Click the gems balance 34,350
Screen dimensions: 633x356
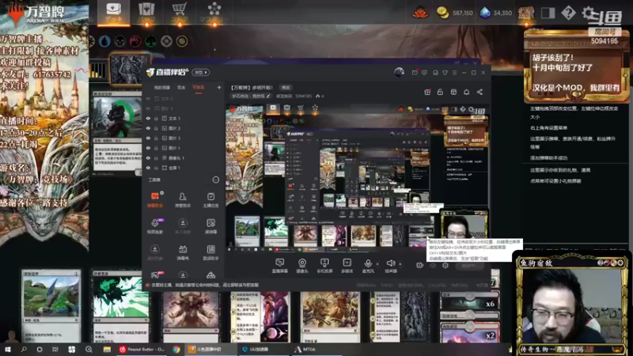pos(496,13)
